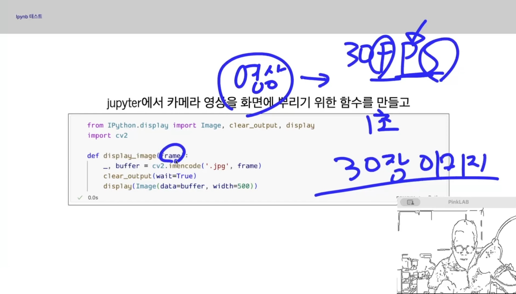Screen dimensions: 516x294
Task: Click the 0.0s execution time label
Action: pyautogui.click(x=93, y=198)
